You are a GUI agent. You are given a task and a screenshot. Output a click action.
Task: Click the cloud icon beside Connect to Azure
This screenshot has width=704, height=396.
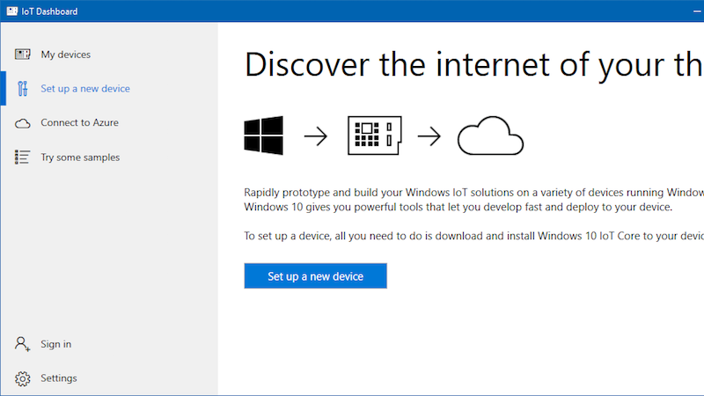click(x=23, y=123)
